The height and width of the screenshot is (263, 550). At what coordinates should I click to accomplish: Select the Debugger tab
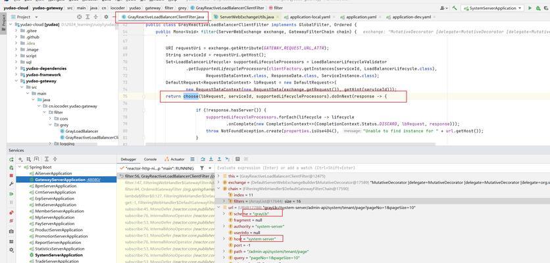tap(128, 159)
